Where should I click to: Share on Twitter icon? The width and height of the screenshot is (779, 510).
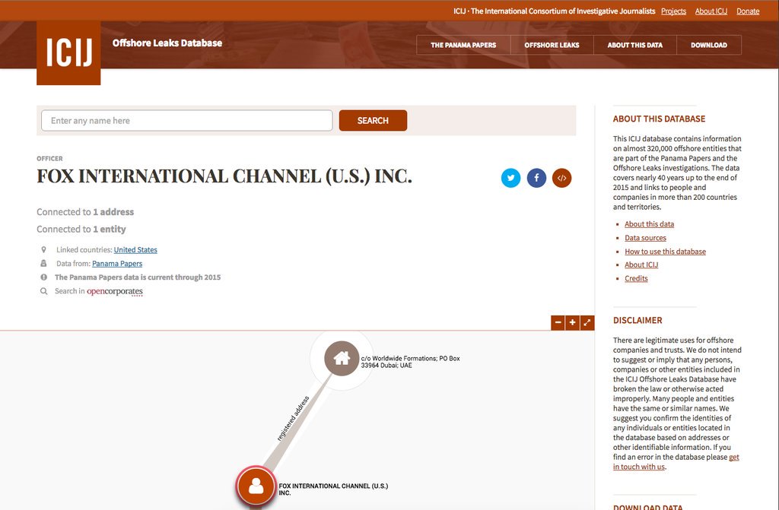pyautogui.click(x=510, y=178)
